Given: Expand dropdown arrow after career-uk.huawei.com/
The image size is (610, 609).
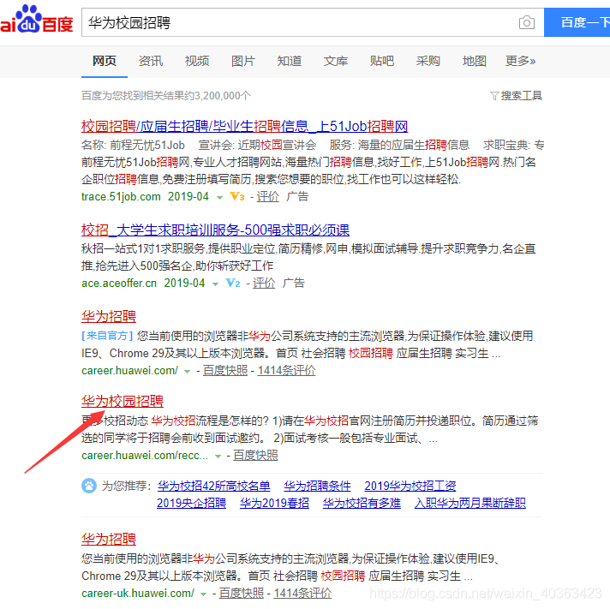Looking at the screenshot, I should pyautogui.click(x=203, y=594).
